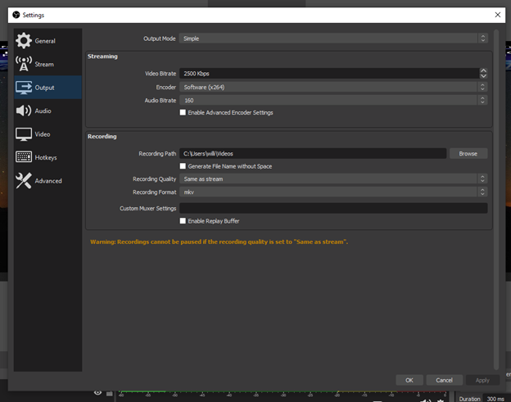Open the Output Mode dropdown
This screenshot has width=511, height=402.
(333, 38)
